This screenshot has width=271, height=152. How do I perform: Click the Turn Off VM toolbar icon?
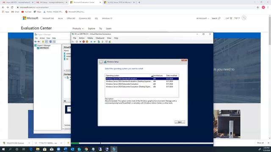(80, 42)
